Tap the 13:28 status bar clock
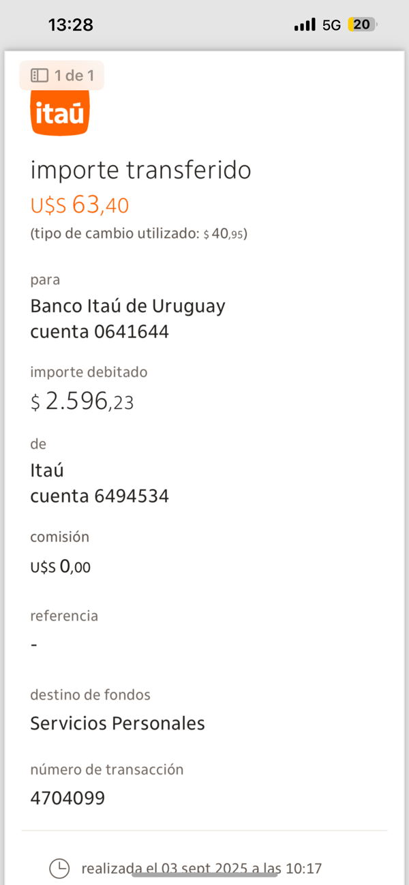 [x=71, y=25]
